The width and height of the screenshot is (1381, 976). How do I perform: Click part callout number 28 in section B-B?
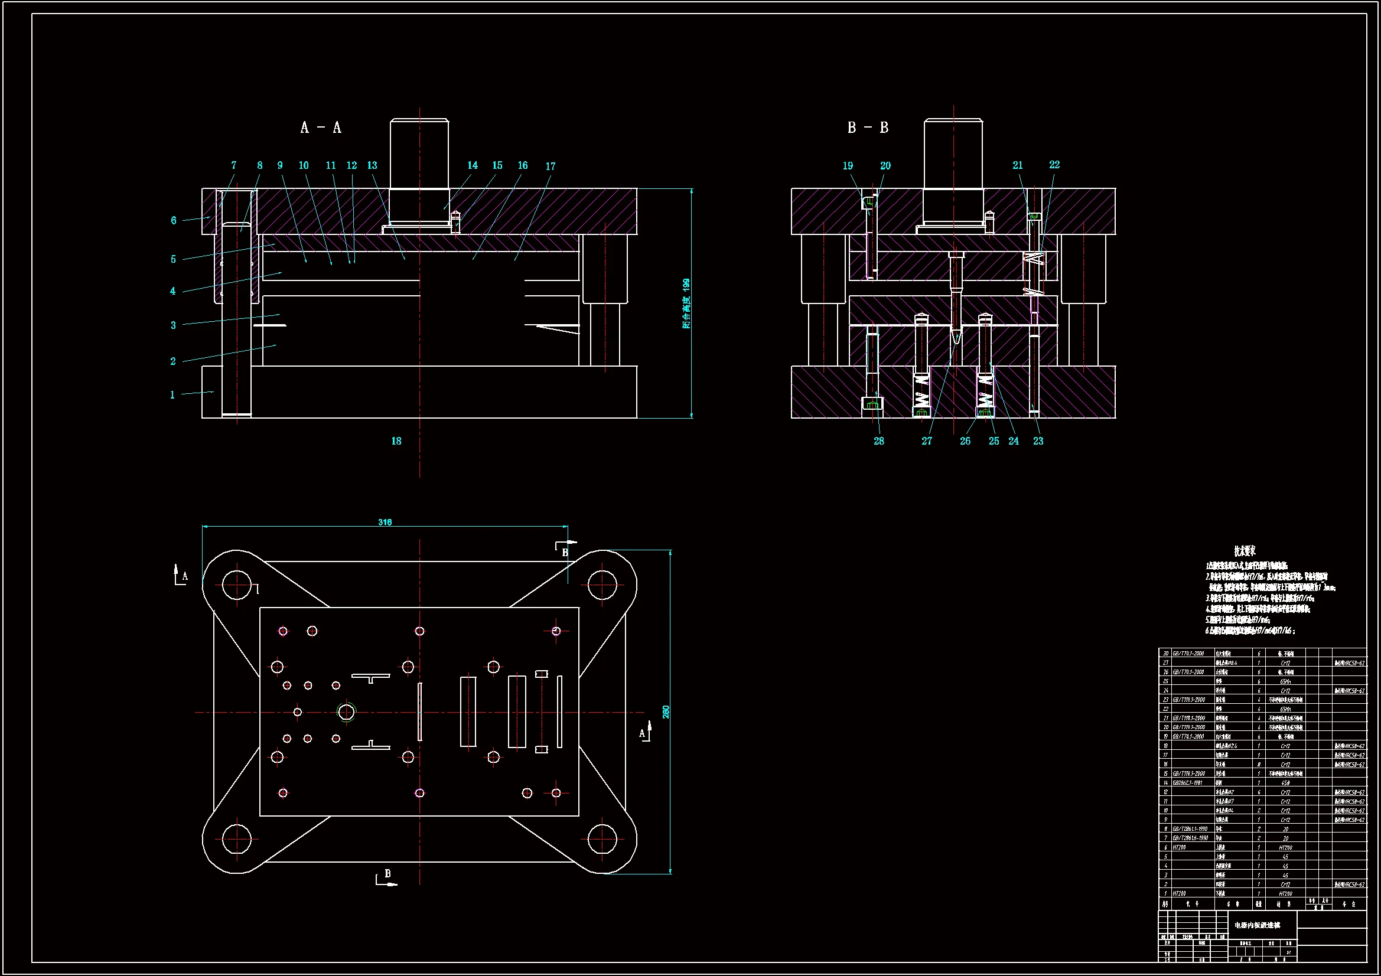[x=879, y=441]
